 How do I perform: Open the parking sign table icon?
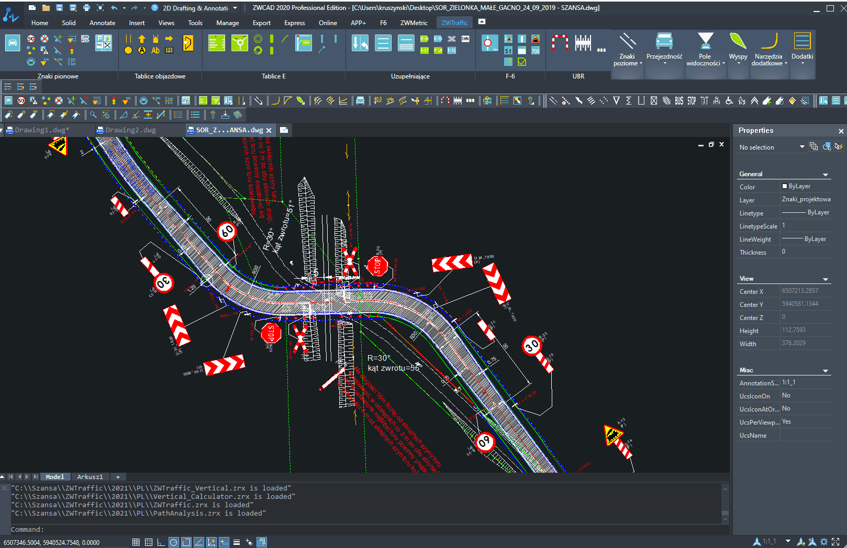tap(104, 42)
